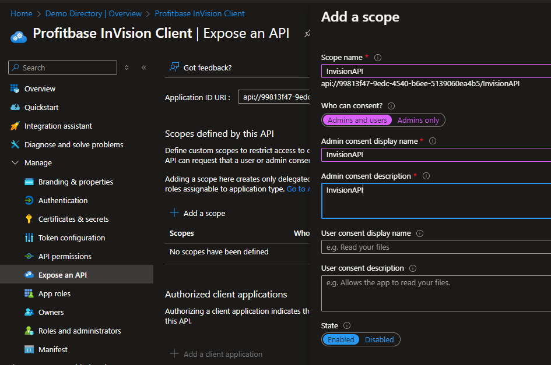Click the info icon beside Scope name
The width and height of the screenshot is (551, 365).
pyautogui.click(x=378, y=57)
